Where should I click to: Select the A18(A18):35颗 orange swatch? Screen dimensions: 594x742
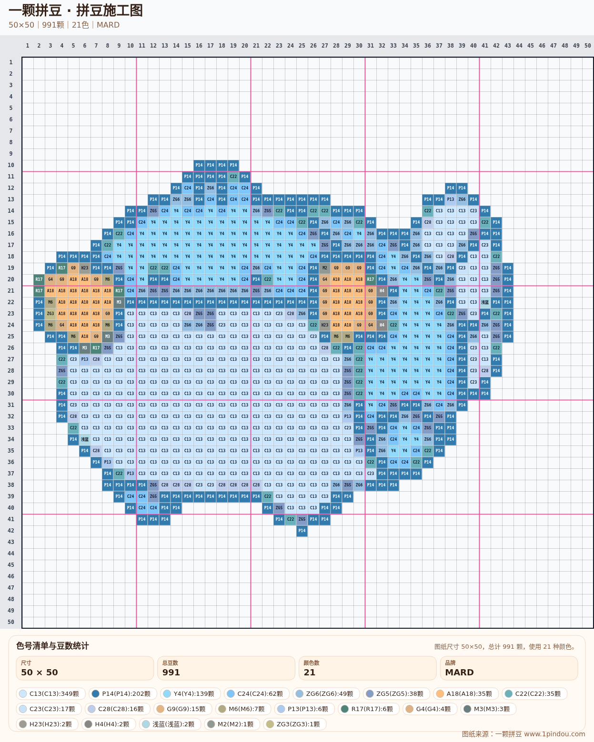(x=440, y=693)
